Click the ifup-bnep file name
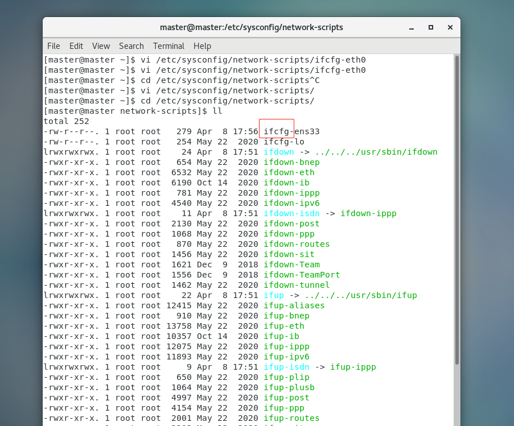The image size is (514, 426). [286, 316]
